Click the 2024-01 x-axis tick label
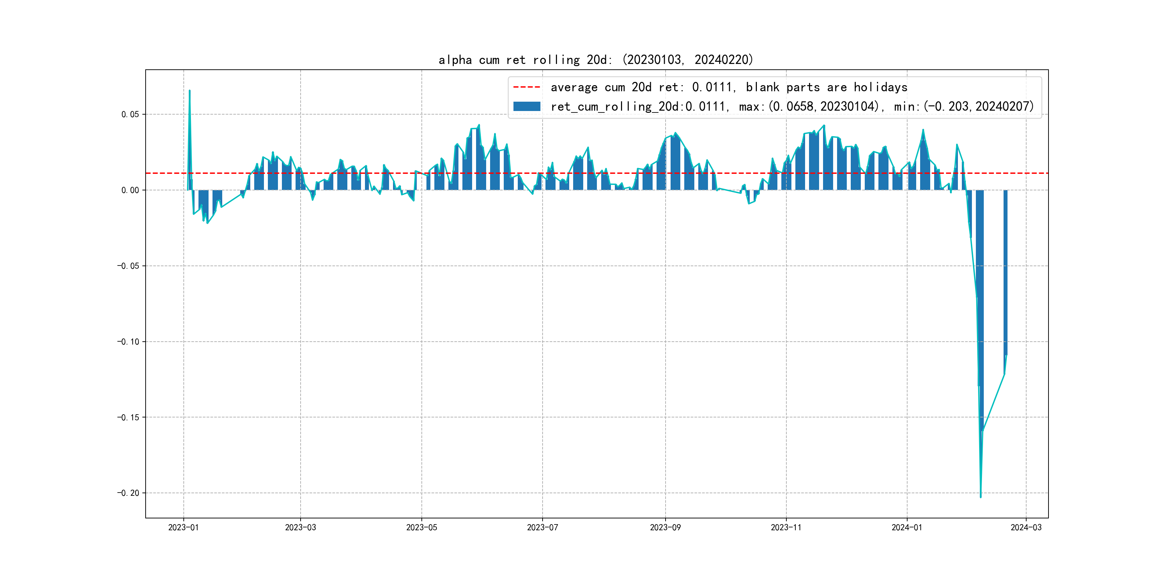The height and width of the screenshot is (582, 1165). 906,527
